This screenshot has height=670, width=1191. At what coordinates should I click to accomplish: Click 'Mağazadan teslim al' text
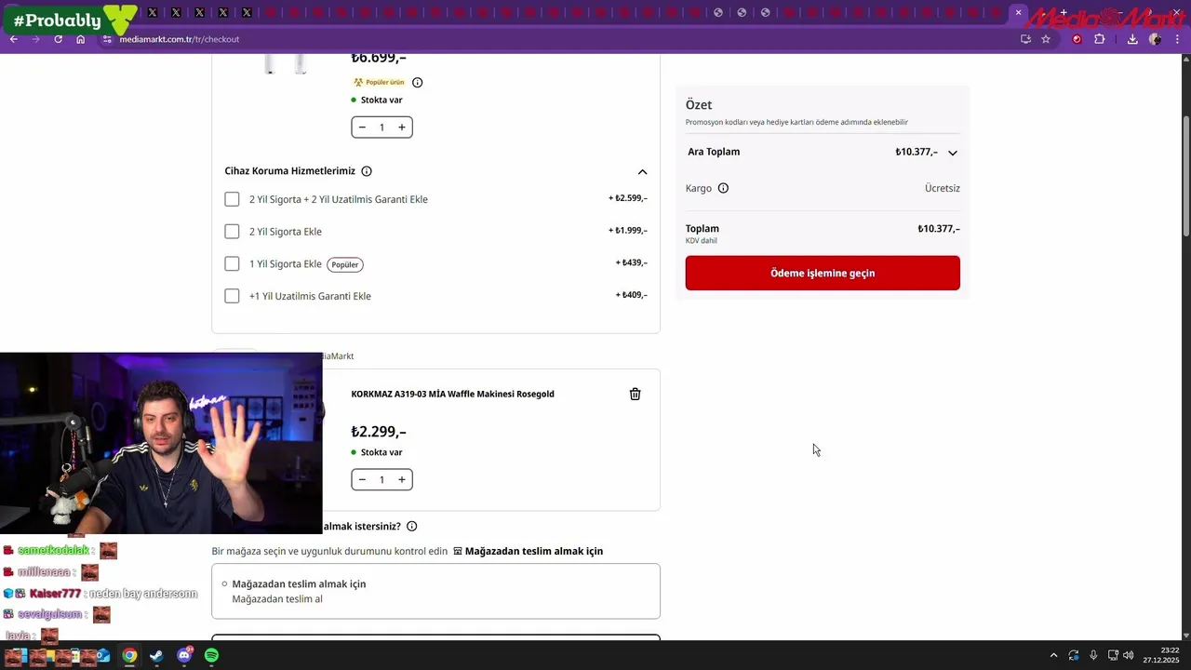click(277, 599)
